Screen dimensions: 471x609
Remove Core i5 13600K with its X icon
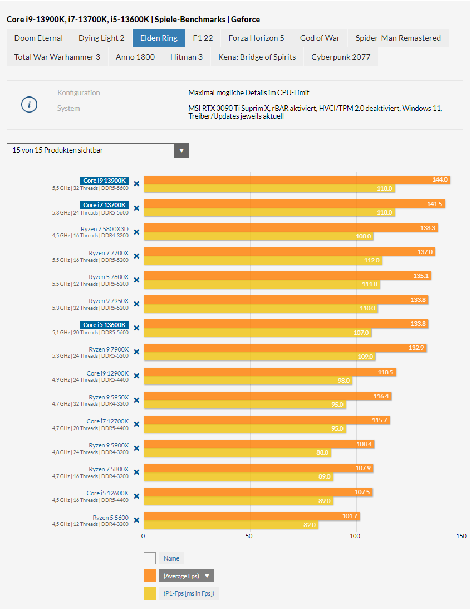136,328
